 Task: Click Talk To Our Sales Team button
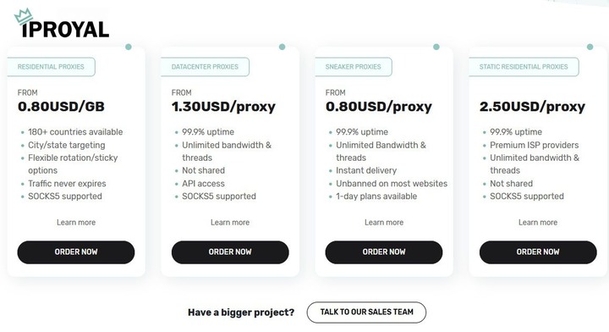[366, 313]
